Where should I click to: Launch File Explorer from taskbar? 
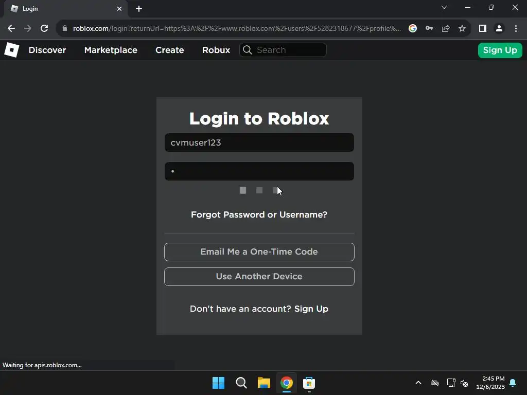(x=264, y=383)
